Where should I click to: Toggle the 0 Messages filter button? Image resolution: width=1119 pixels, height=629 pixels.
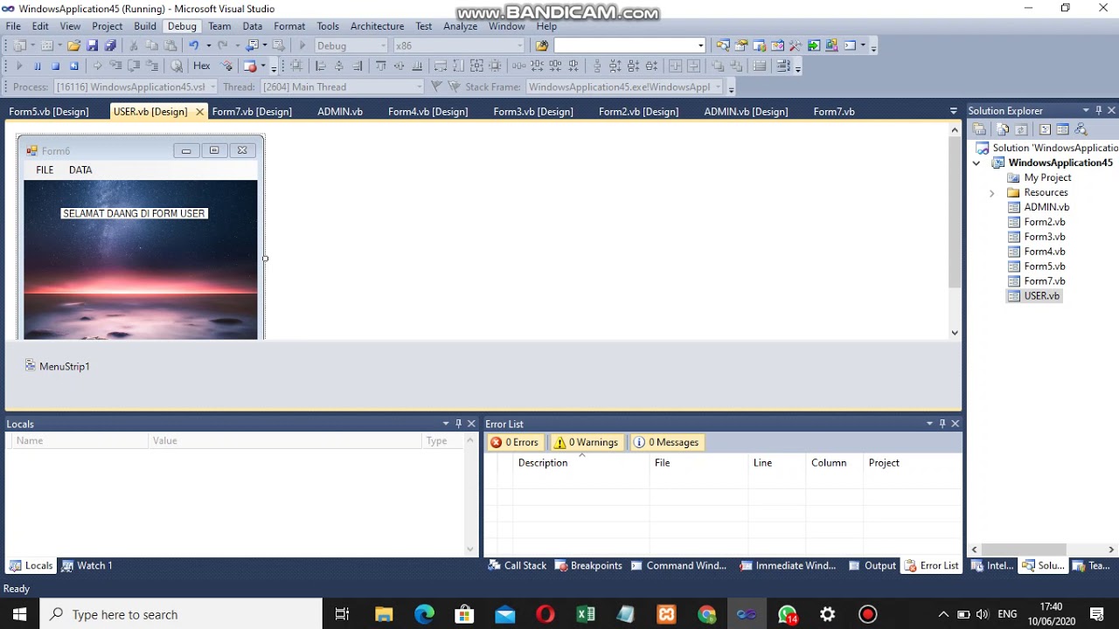pos(667,442)
